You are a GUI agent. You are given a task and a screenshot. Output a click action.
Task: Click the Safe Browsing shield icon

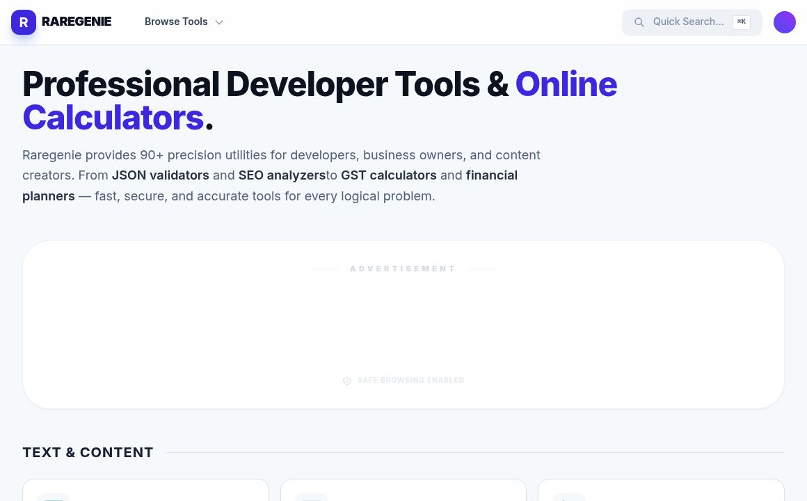347,381
